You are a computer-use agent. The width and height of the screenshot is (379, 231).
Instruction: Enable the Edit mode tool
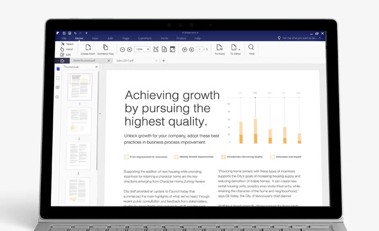click(66, 54)
